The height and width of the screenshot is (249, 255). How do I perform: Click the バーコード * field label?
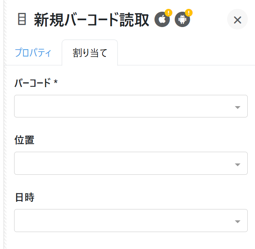(x=36, y=83)
